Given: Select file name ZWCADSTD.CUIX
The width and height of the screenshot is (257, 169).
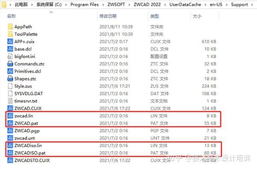Looking at the screenshot, I should click(32, 160).
